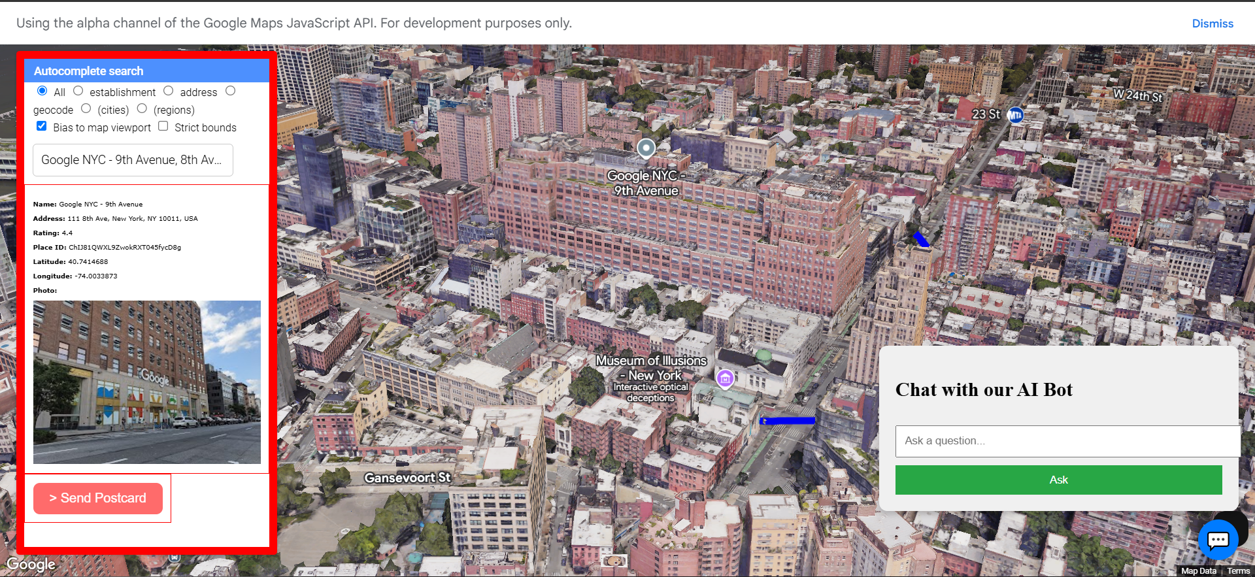Click Chat with our AI Bot heading
This screenshot has width=1255, height=577.
984,390
